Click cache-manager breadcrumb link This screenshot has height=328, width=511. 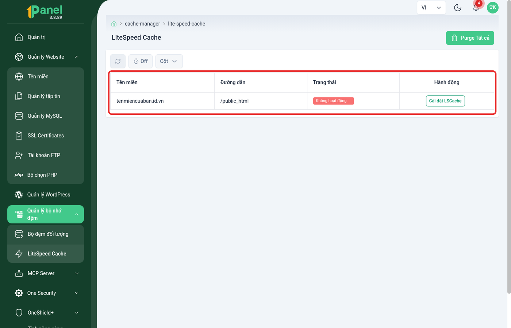click(x=142, y=24)
